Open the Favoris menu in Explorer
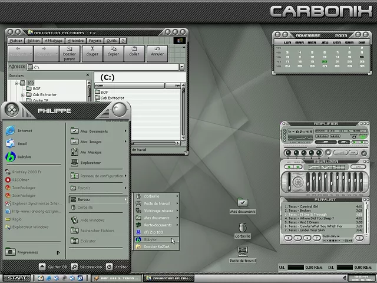This screenshot has height=283, width=377. [95, 41]
